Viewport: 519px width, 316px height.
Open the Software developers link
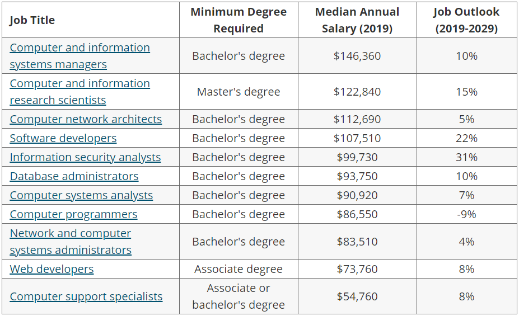click(x=63, y=138)
